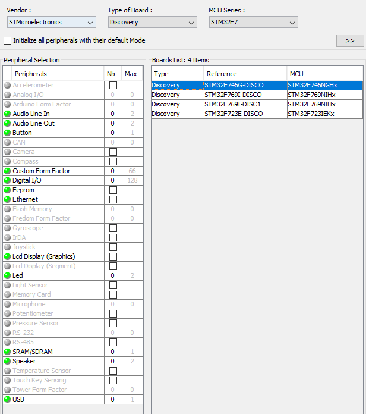The image size is (366, 414).
Task: Click the gray indicator next to Microphone
Action: [x=7, y=304]
